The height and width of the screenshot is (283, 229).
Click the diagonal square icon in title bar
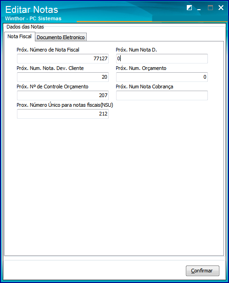(189, 8)
